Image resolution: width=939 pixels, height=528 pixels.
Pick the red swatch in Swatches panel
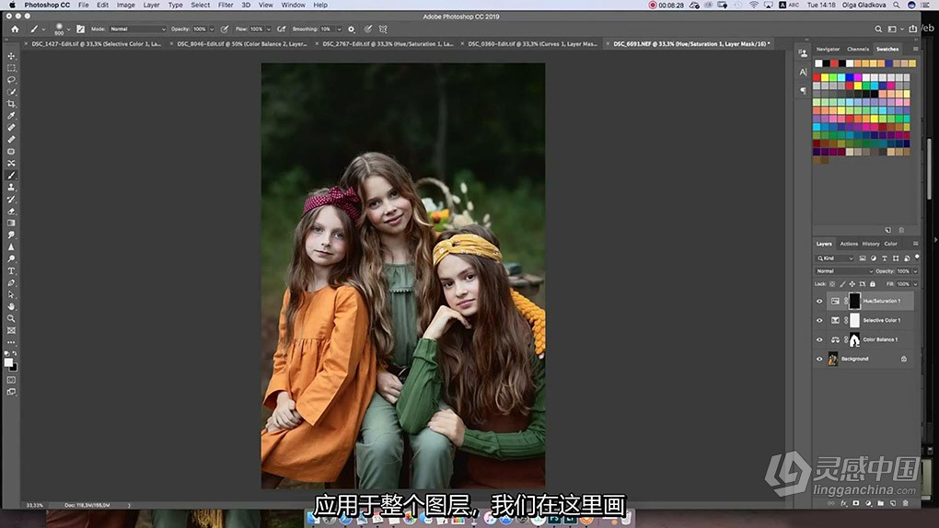[x=817, y=77]
